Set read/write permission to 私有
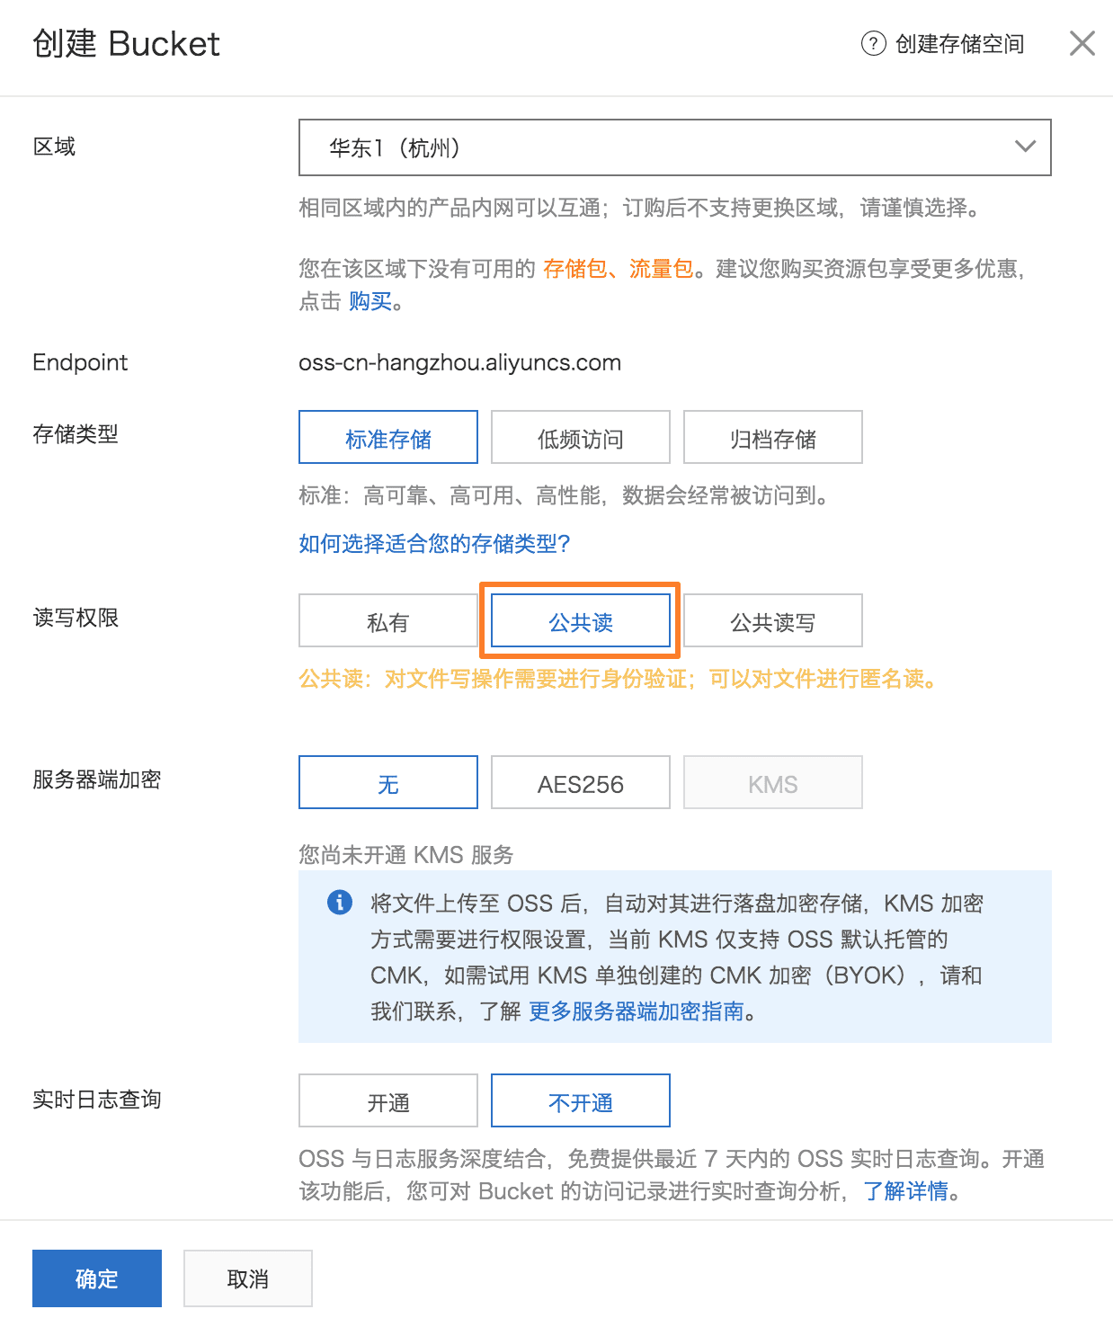 pos(388,622)
